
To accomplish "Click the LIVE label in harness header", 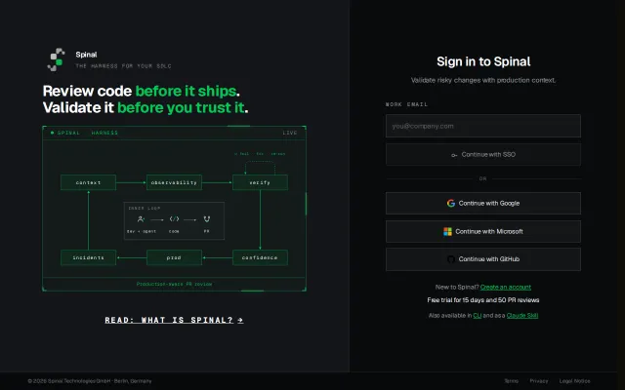I will pyautogui.click(x=290, y=133).
